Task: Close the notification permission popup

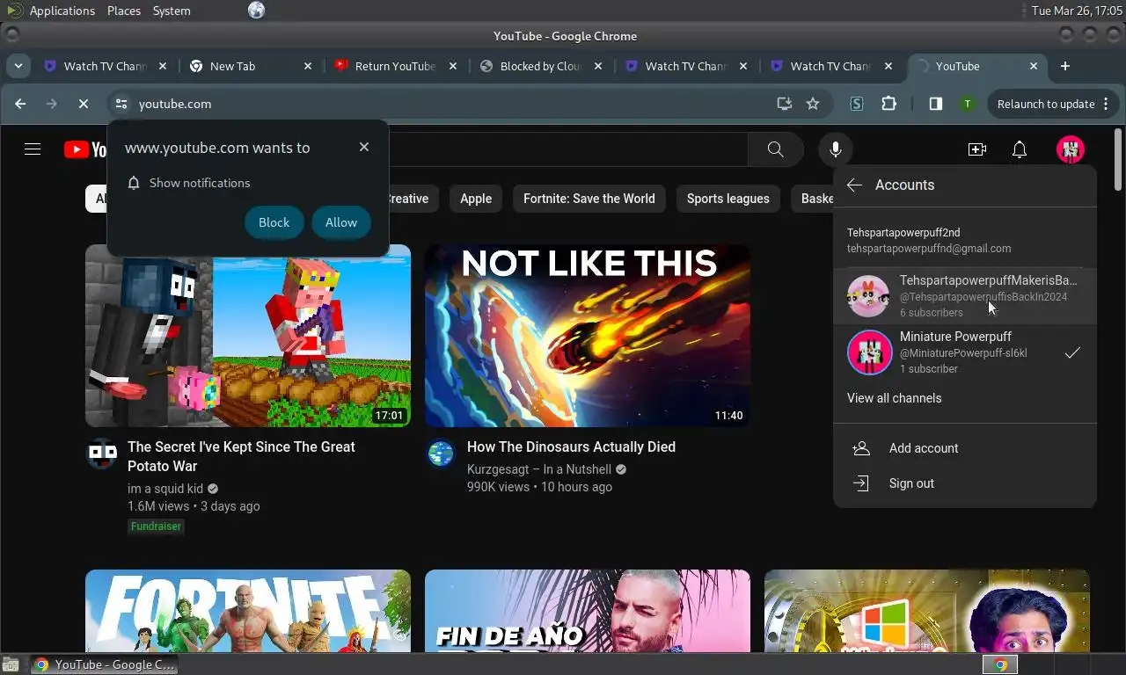Action: click(364, 147)
